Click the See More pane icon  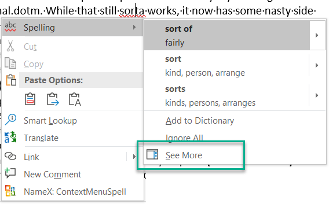click(x=152, y=155)
